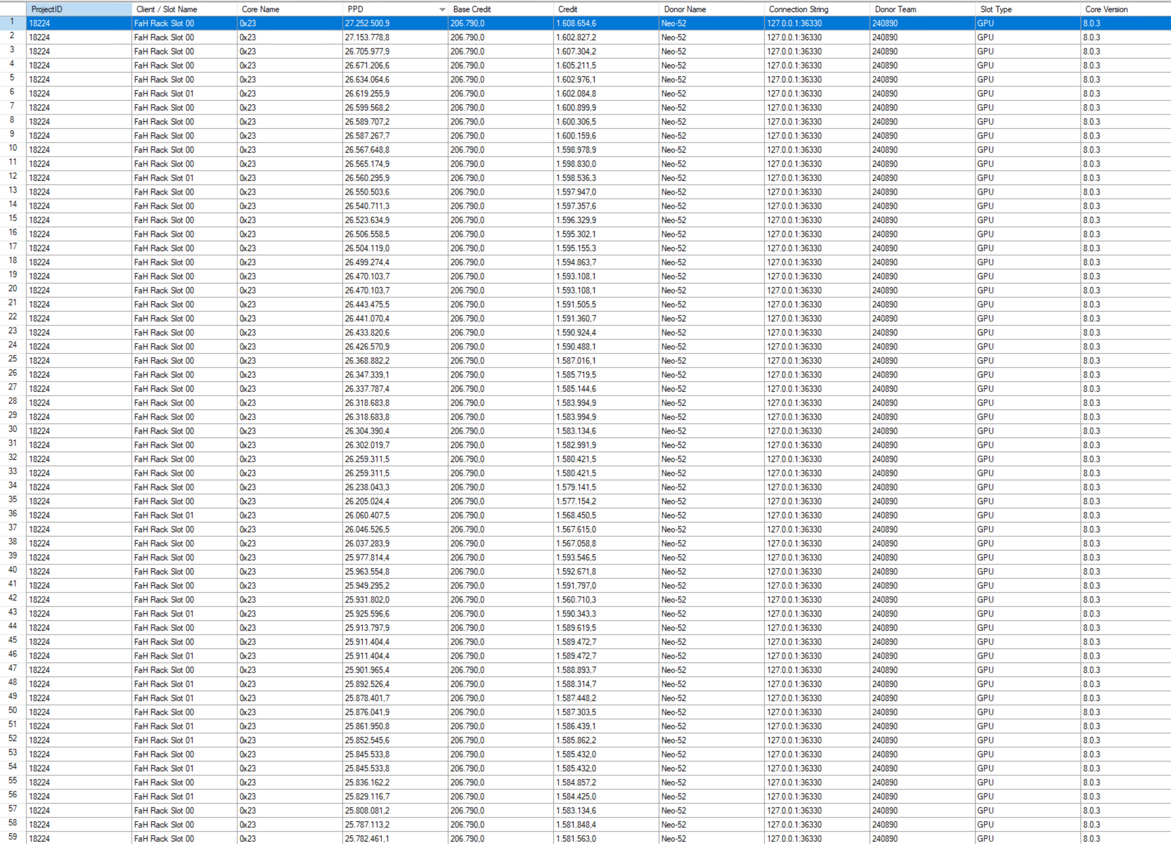Click the PPD sort arrow indicator
1171x844 pixels.
click(x=442, y=10)
